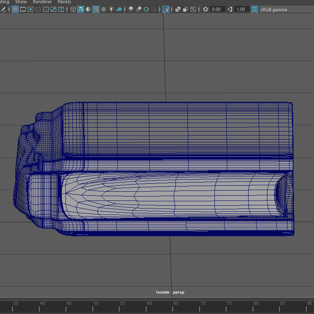Click the safe title icon
The height and width of the screenshot is (314, 314).
click(x=61, y=9)
